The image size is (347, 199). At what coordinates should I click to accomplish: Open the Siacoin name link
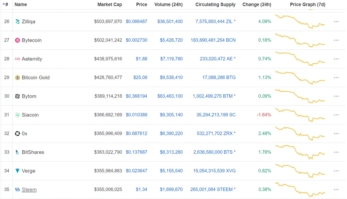(30, 115)
